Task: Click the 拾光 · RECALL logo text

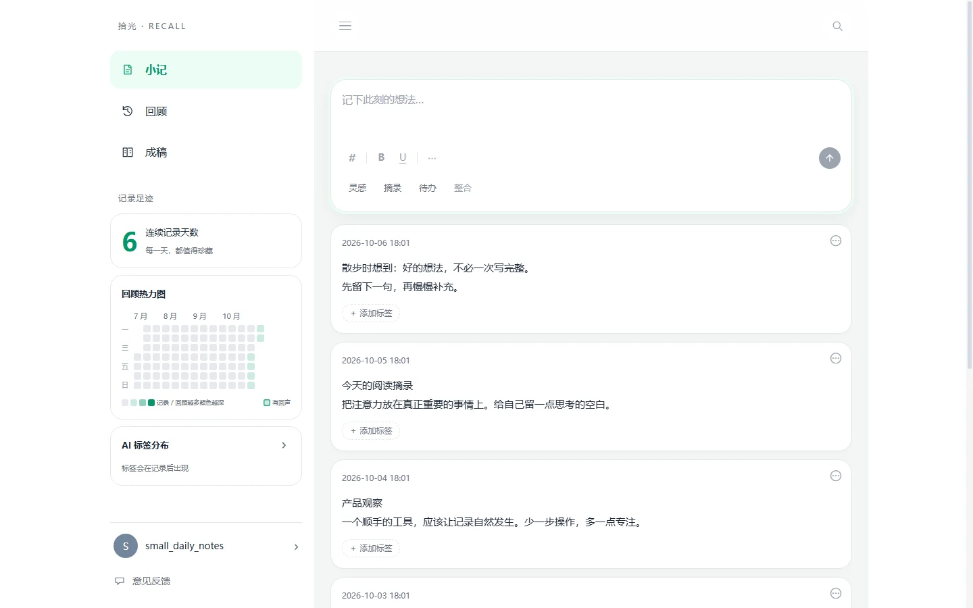Action: [152, 26]
